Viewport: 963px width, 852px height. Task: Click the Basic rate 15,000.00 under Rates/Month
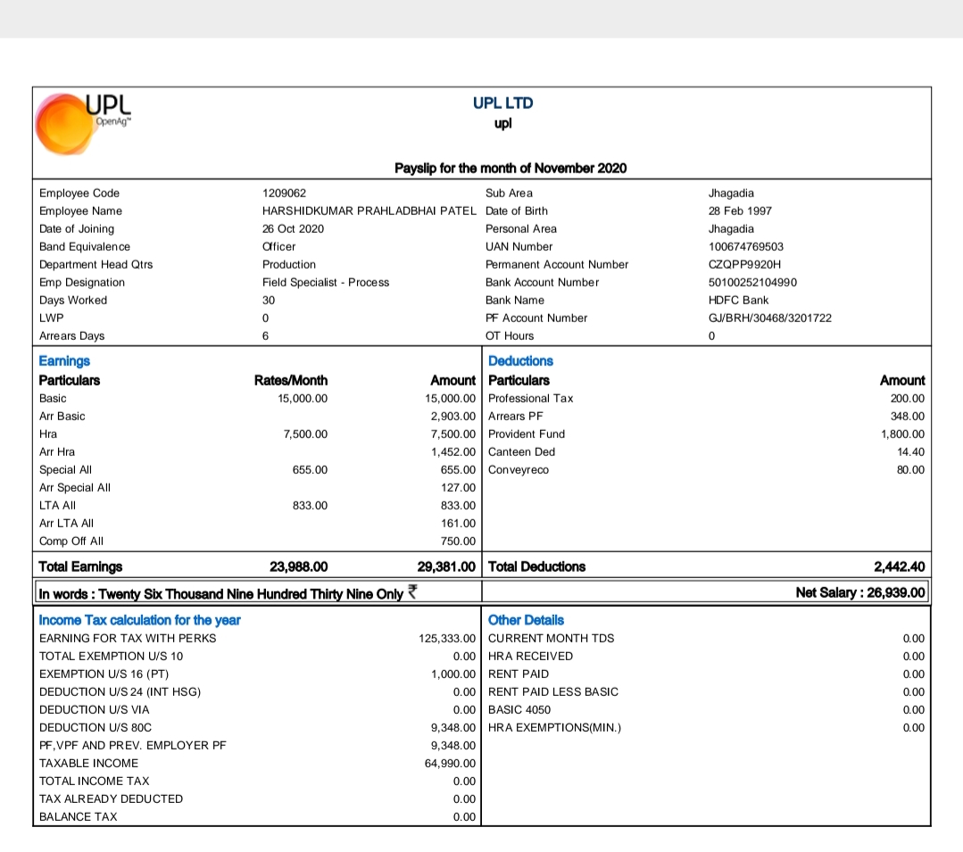[x=303, y=399]
